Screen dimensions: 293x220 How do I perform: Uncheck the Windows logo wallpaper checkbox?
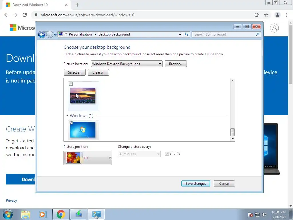coord(71,123)
